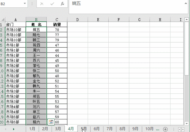Switch to the 9月 sheet tab
190x132 pixels.
point(135,129)
